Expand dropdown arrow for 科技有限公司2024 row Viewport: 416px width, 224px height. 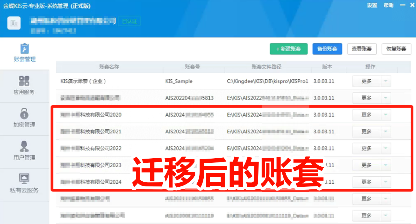385,182
